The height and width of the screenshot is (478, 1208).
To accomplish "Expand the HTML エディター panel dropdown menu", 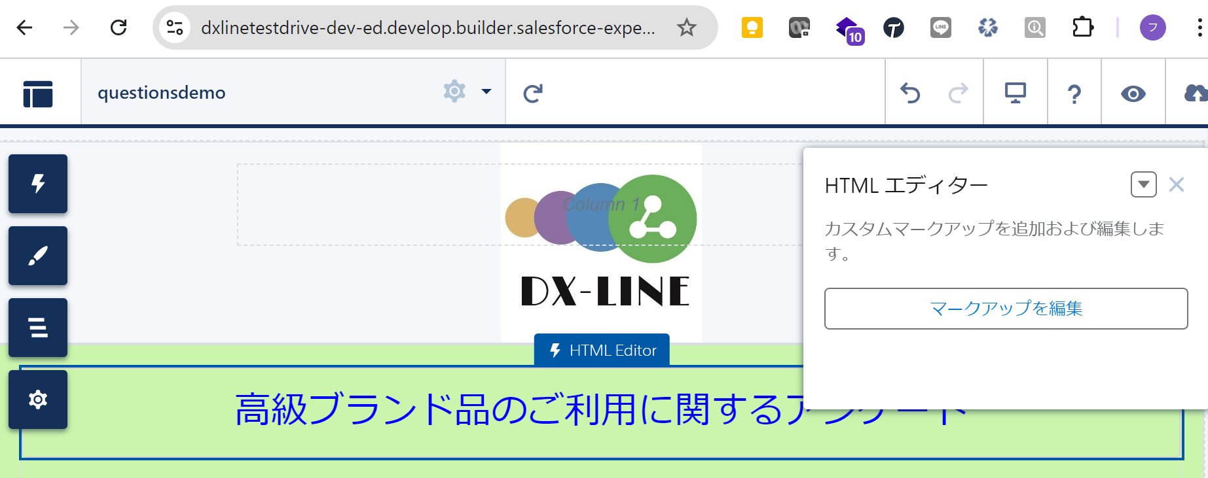I will pyautogui.click(x=1143, y=184).
